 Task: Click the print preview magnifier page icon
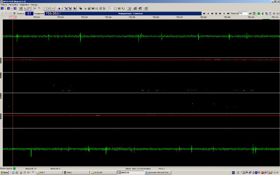tap(129, 8)
